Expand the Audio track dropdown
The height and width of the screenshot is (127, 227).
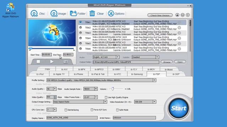click(117, 57)
